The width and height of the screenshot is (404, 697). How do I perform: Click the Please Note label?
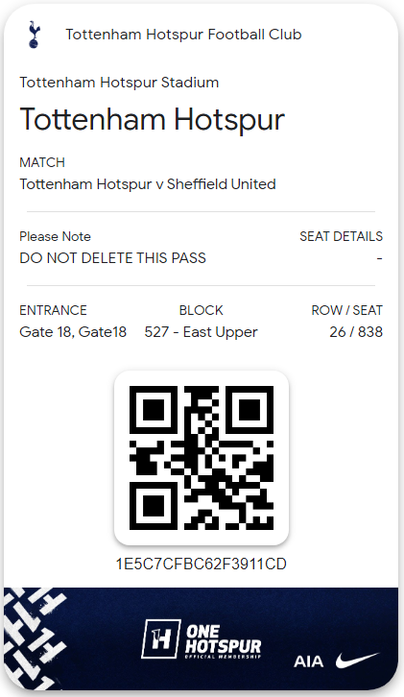tap(55, 236)
